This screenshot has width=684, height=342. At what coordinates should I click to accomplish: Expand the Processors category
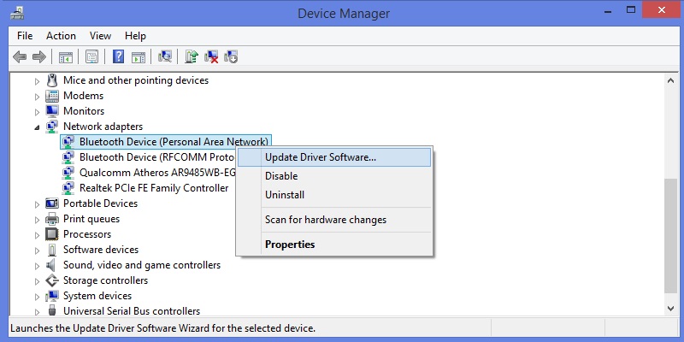pyautogui.click(x=37, y=234)
